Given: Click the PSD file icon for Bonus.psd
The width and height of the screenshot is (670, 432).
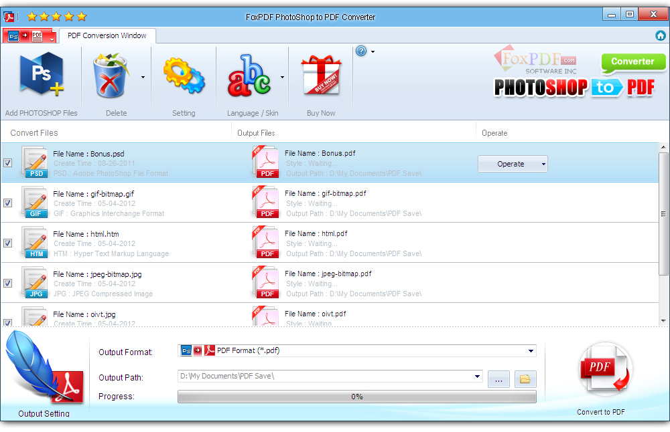Looking at the screenshot, I should pyautogui.click(x=35, y=162).
